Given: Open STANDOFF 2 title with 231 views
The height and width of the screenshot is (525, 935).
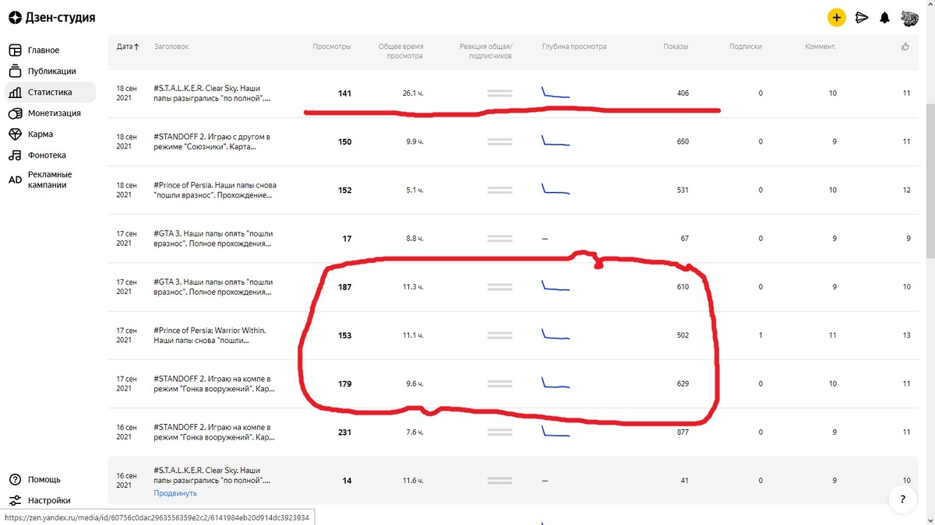Looking at the screenshot, I should (x=214, y=432).
